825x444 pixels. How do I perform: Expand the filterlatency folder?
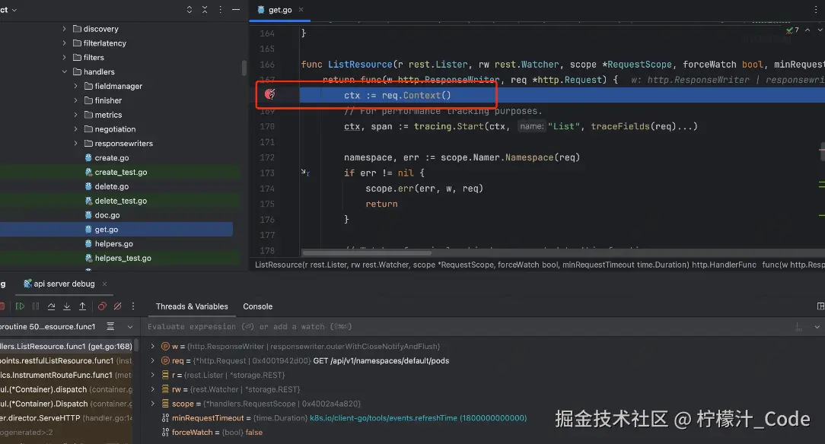tap(64, 43)
